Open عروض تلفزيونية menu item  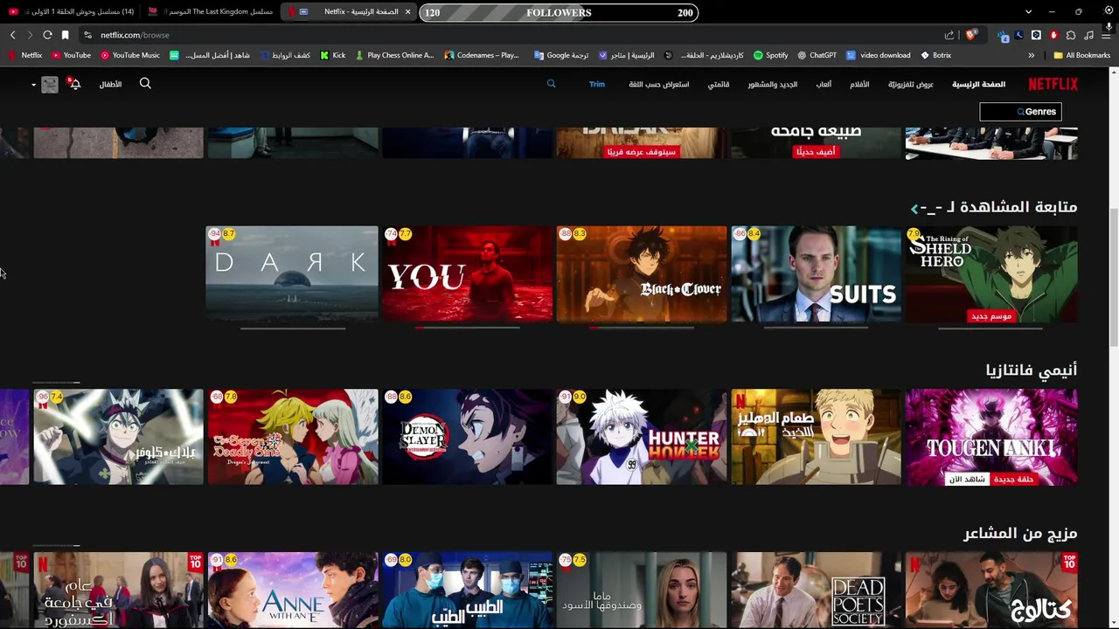coord(911,84)
